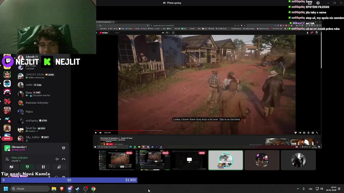Select the participant tile with Hello Kitty avatar
The width and height of the screenshot is (344, 193).
[x=262, y=160]
